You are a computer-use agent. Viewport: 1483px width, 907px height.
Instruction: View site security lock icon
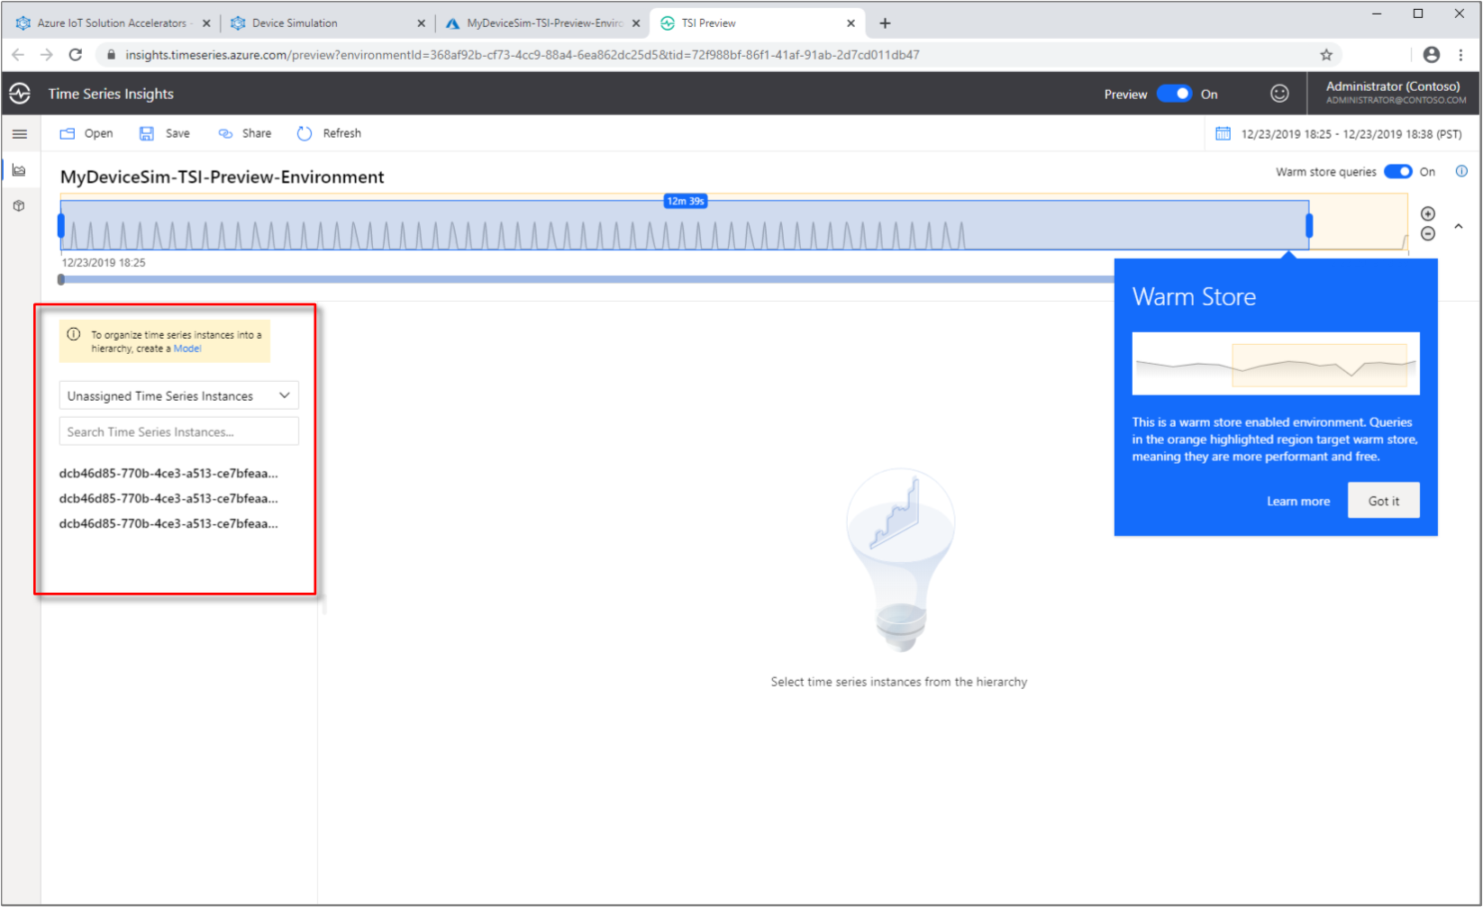coord(111,55)
